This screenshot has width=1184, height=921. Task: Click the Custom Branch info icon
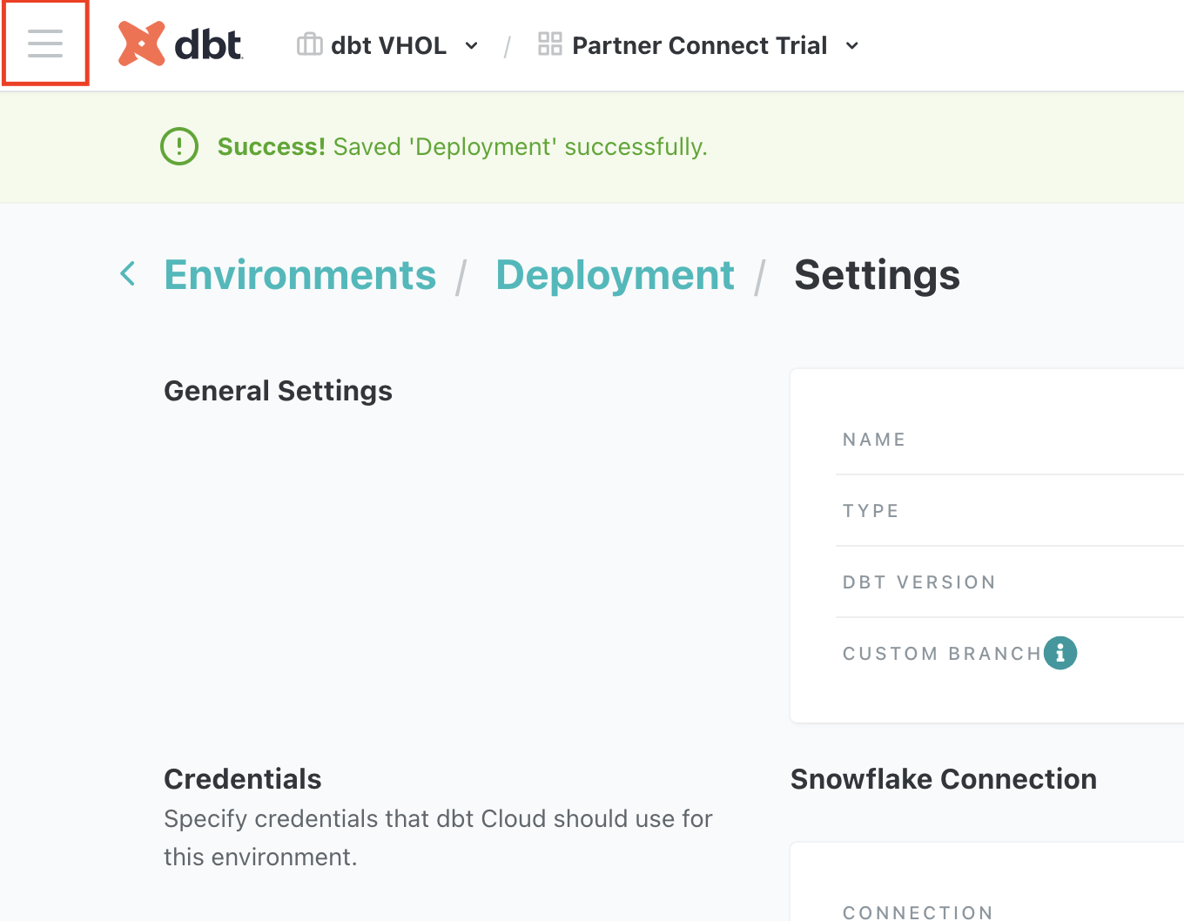(x=1060, y=652)
